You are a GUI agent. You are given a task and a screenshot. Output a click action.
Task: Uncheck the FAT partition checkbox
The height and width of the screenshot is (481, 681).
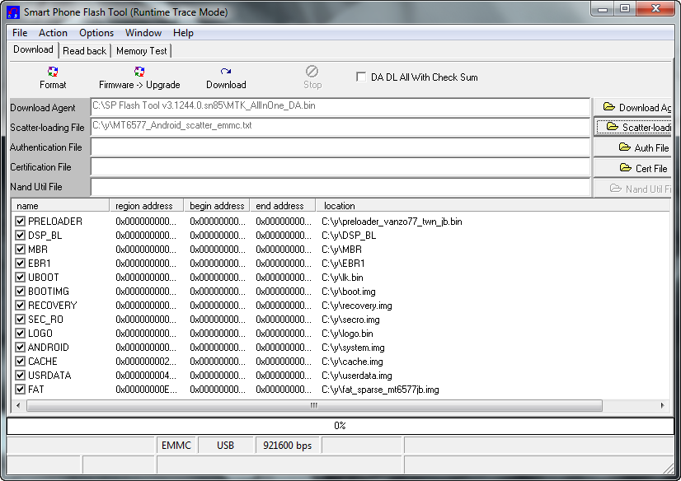[x=20, y=389]
